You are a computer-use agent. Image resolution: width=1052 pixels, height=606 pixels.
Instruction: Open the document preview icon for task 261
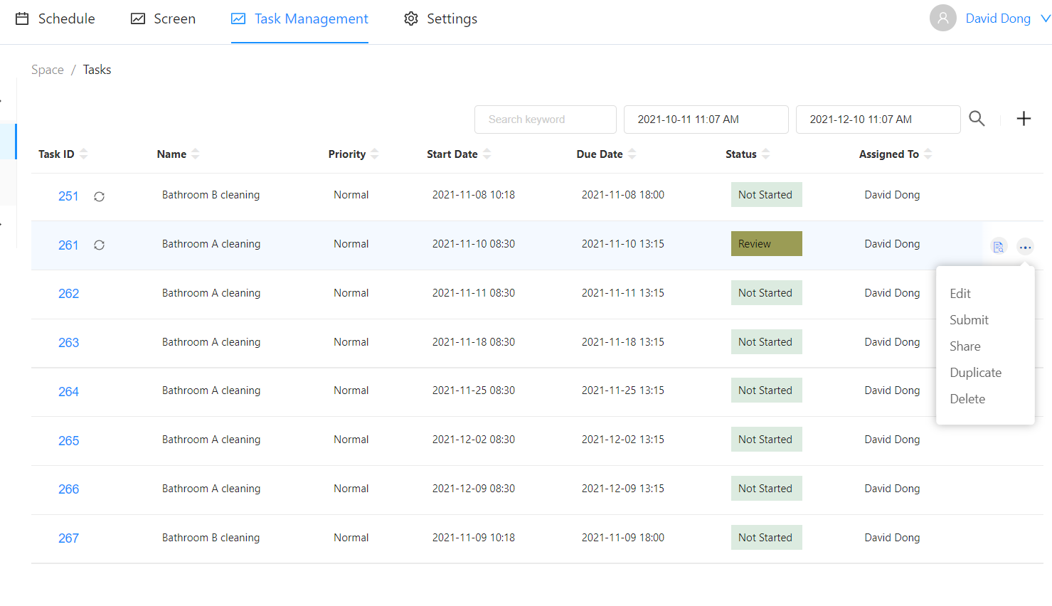pyautogui.click(x=999, y=247)
